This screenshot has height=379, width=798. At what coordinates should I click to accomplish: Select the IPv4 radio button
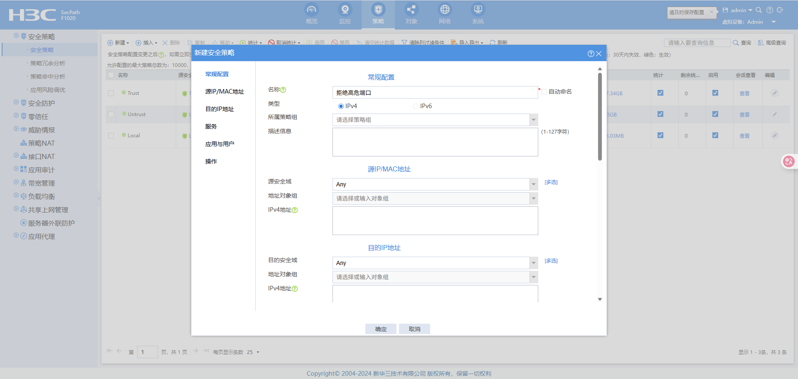pyautogui.click(x=341, y=107)
